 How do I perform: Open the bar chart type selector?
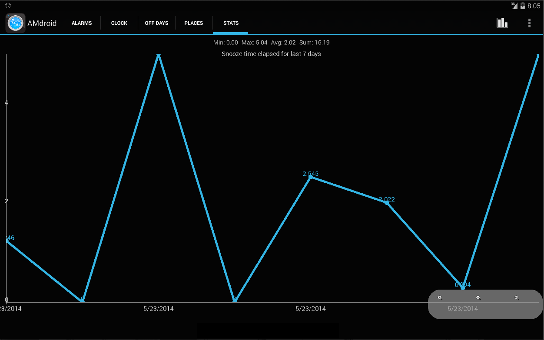(502, 23)
